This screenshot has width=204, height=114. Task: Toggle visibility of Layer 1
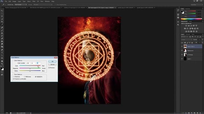pos(182,59)
